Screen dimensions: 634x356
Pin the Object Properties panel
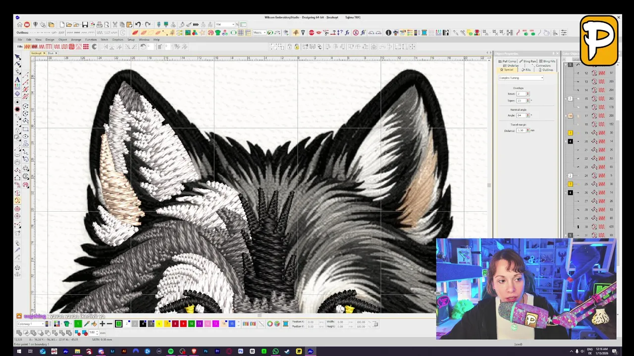pyautogui.click(x=553, y=53)
